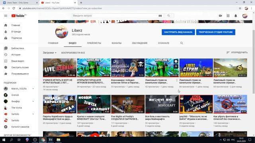Image resolution: width=255 pixels, height=143 pixels.
Task: Open the Stick Fight video thumbnail
Action: [x=196, y=104]
